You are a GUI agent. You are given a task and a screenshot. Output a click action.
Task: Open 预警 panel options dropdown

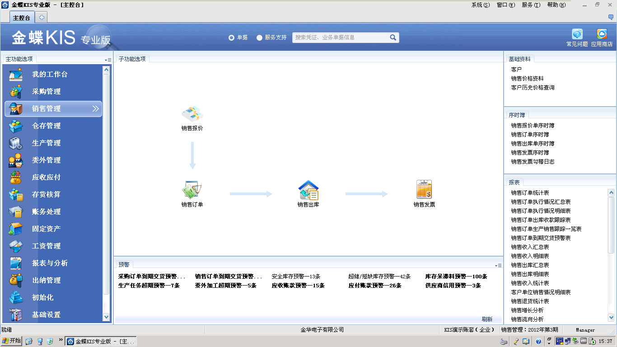point(498,265)
